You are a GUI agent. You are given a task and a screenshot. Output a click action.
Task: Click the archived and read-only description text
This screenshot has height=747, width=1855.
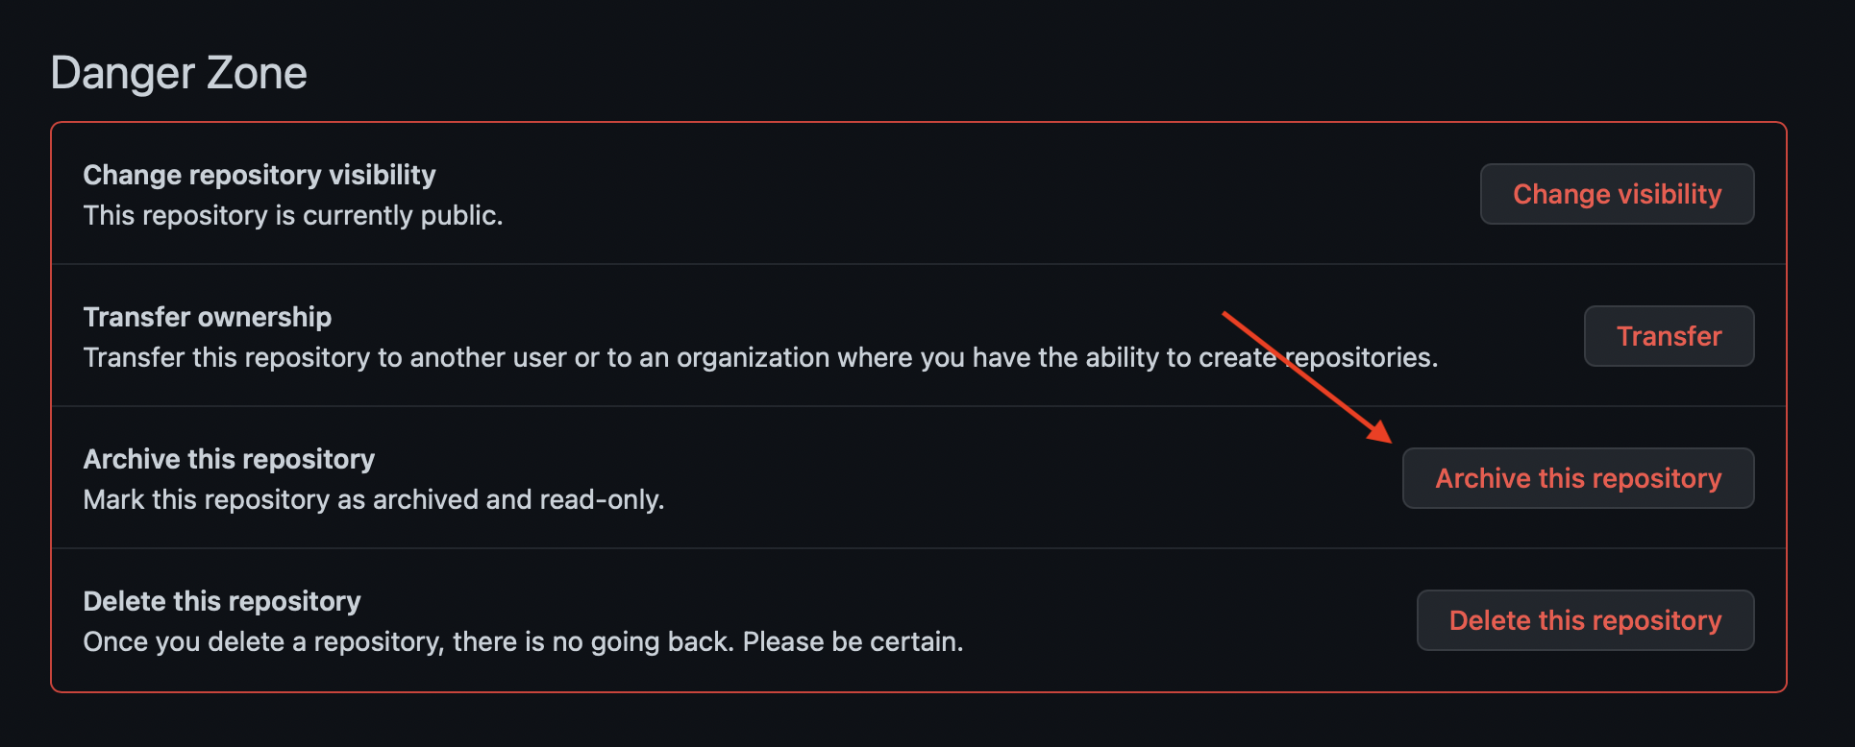pos(375,498)
